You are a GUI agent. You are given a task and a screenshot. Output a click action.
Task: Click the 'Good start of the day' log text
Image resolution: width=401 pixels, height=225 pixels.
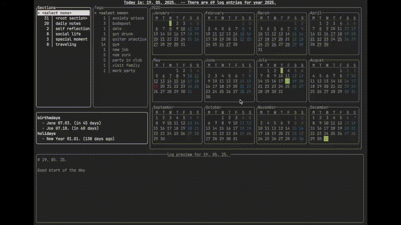tap(61, 170)
